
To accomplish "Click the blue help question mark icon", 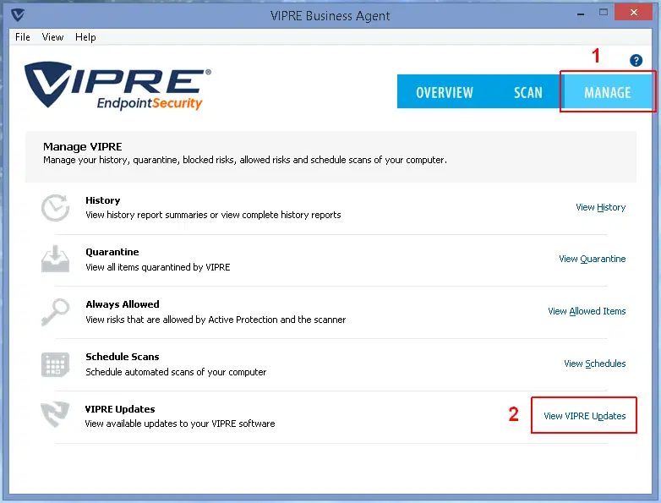I will coord(636,61).
